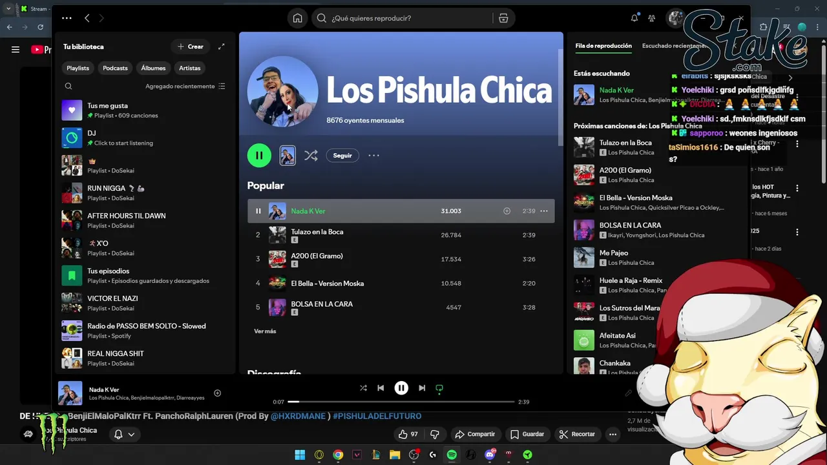Expand the Tu biblioteca panel
The width and height of the screenshot is (827, 465).
point(221,46)
